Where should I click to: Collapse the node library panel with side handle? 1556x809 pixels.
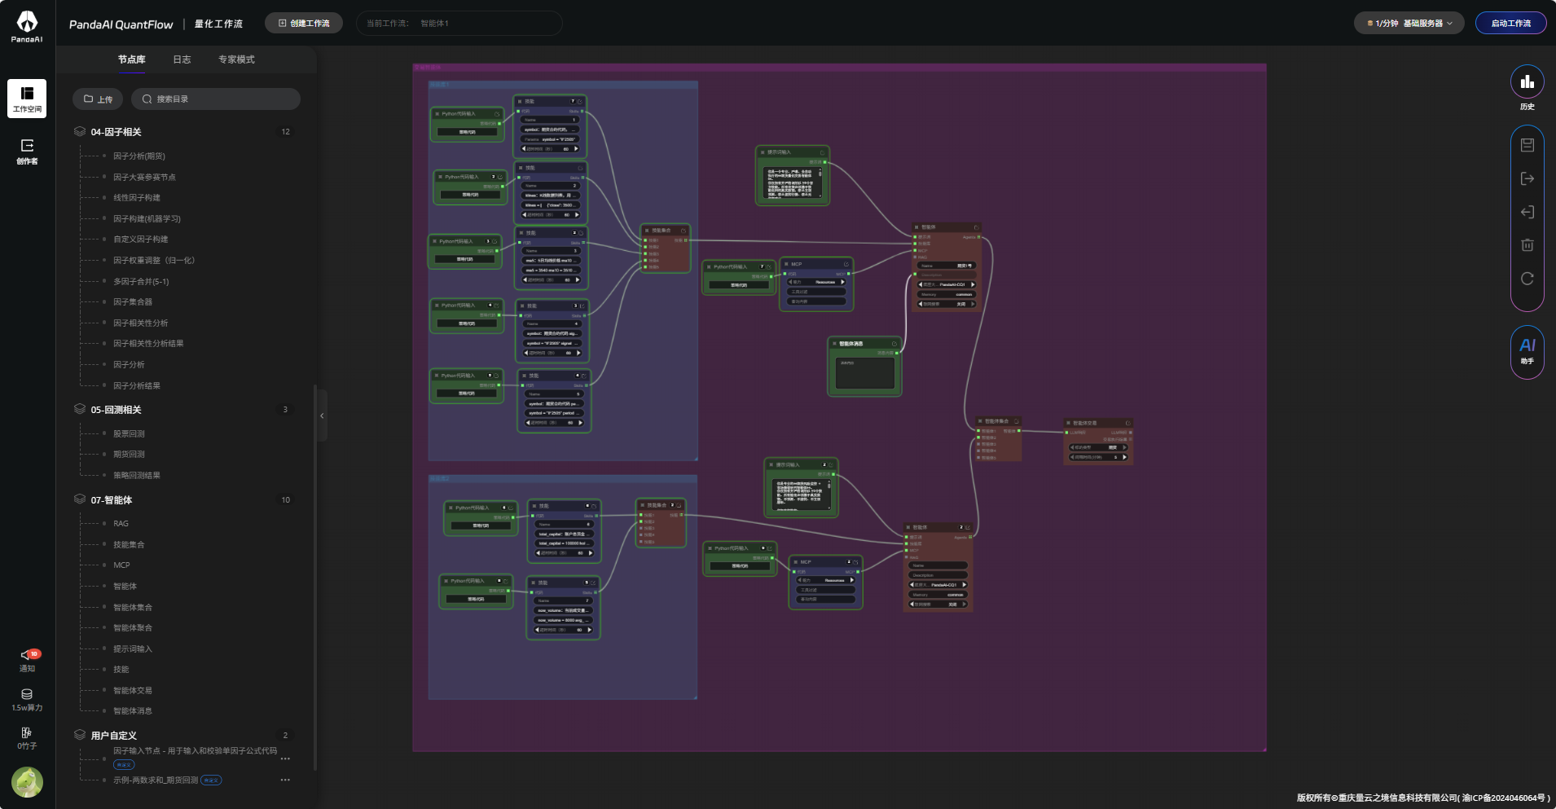[322, 415]
